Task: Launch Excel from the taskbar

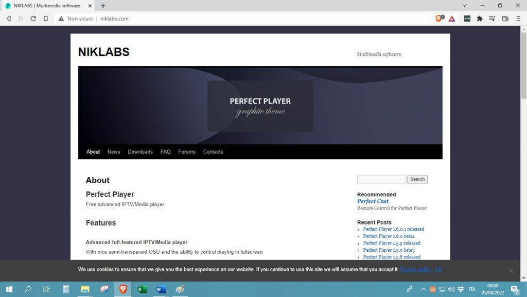Action: point(141,289)
